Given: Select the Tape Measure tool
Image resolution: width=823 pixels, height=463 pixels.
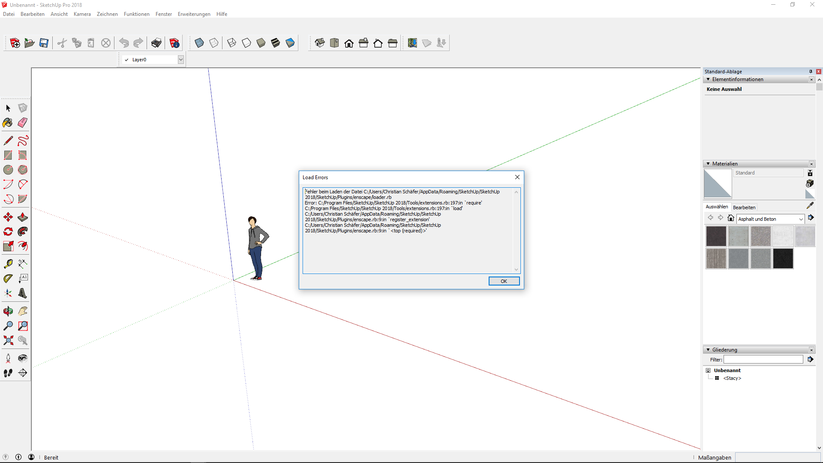Looking at the screenshot, I should pos(8,264).
